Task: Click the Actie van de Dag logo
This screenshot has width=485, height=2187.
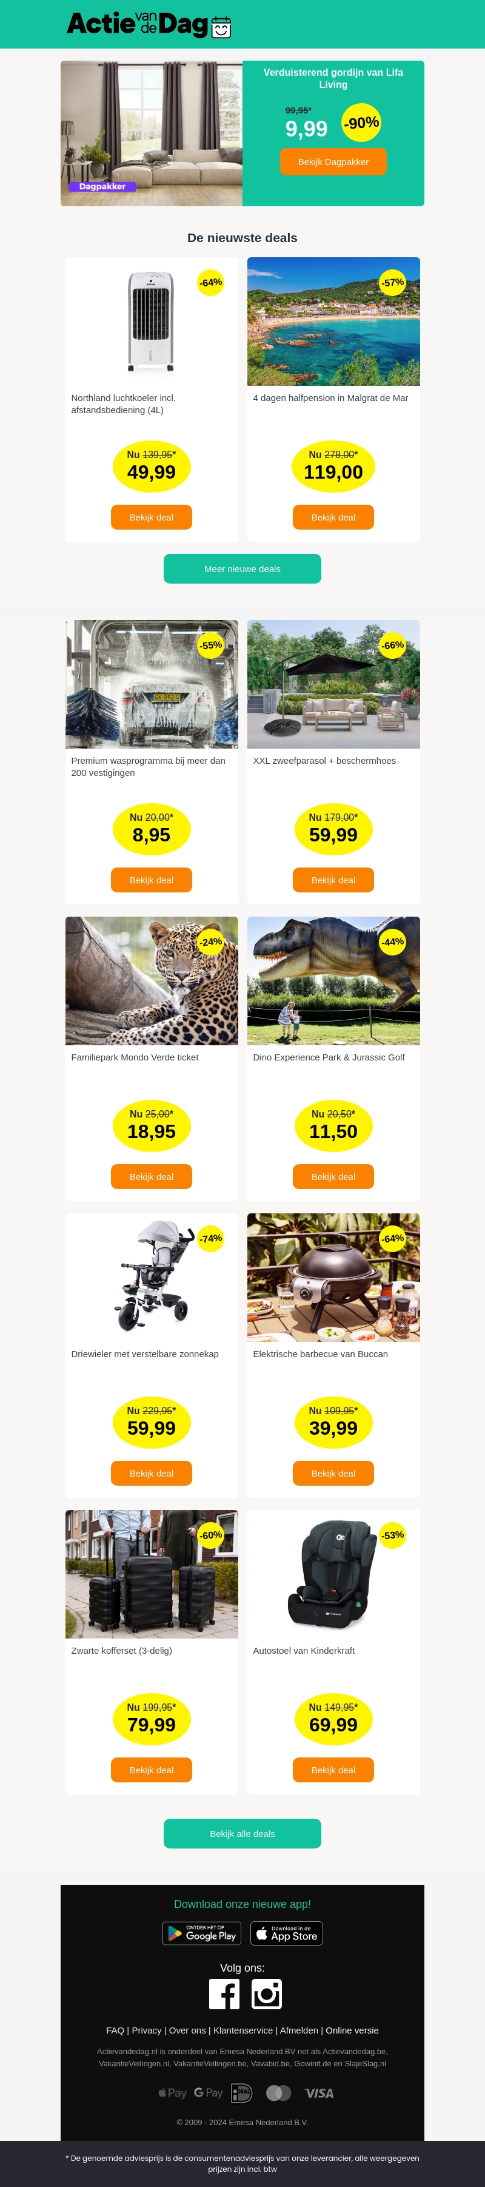Action: pyautogui.click(x=149, y=25)
